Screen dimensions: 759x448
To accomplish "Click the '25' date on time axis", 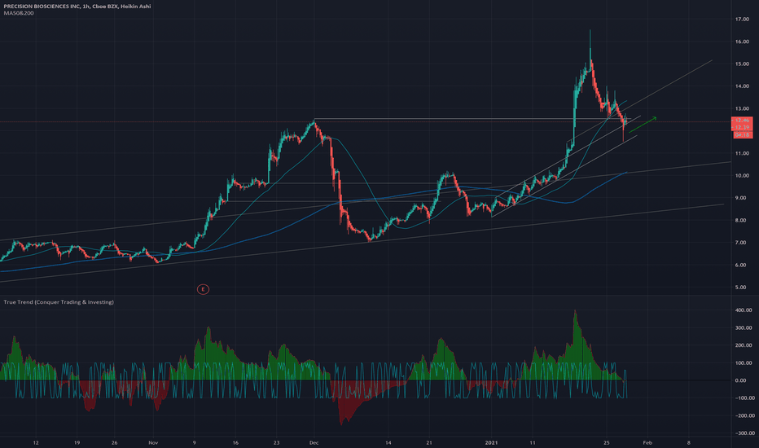I will (607, 442).
